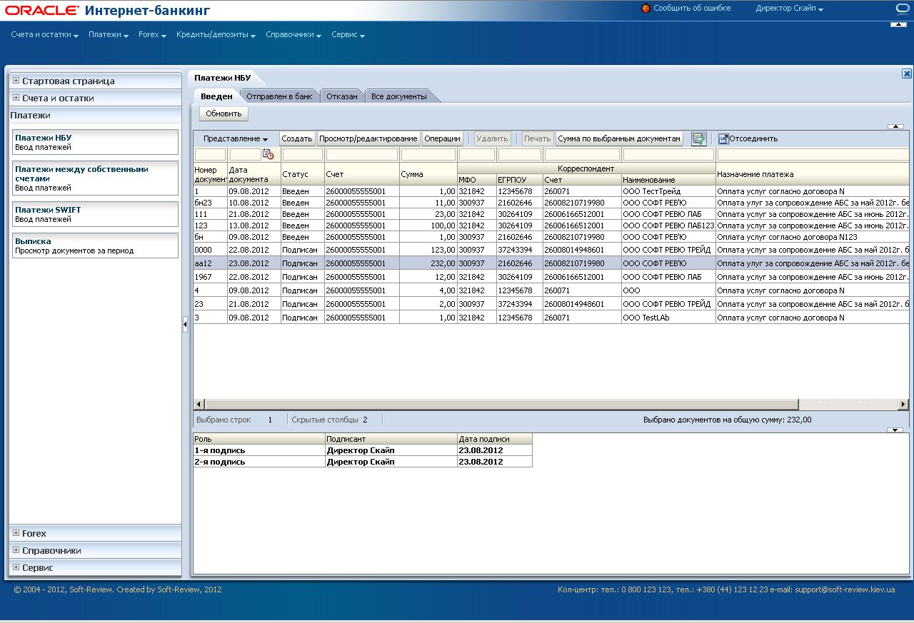Expand Счета и остатки sidebar section
Screen dimensions: 914x623
click(x=16, y=98)
